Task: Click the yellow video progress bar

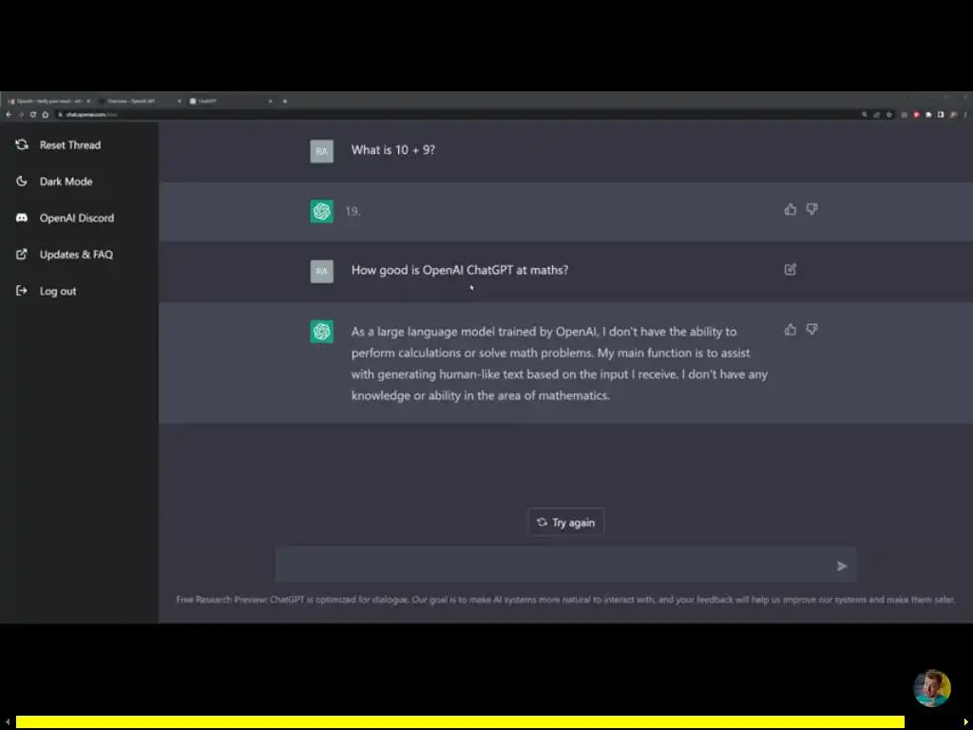Action: tap(460, 722)
